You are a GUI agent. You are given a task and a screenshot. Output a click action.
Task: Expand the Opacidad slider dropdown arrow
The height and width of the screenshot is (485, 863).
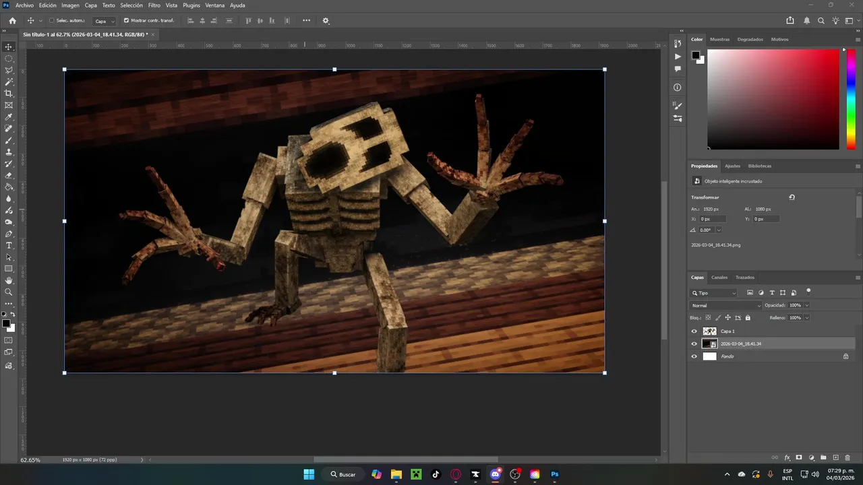click(x=806, y=305)
